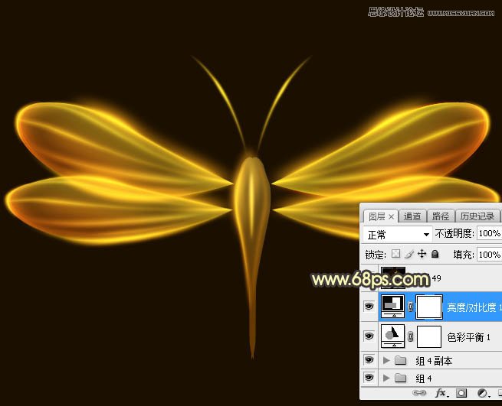Expand the 组 4 group
The height and width of the screenshot is (406, 502).
(x=386, y=378)
